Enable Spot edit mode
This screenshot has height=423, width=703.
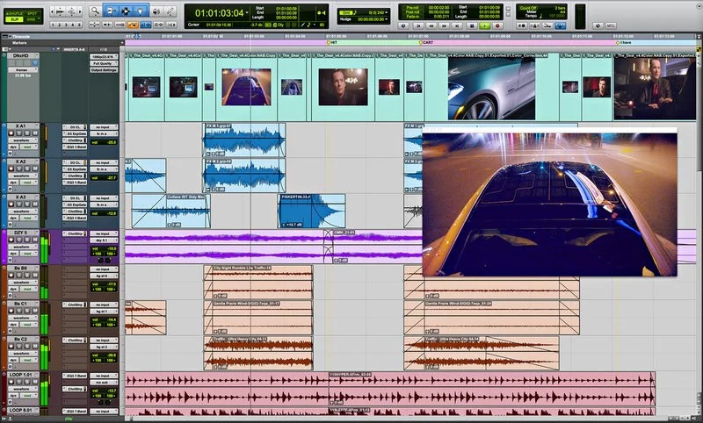(x=33, y=13)
